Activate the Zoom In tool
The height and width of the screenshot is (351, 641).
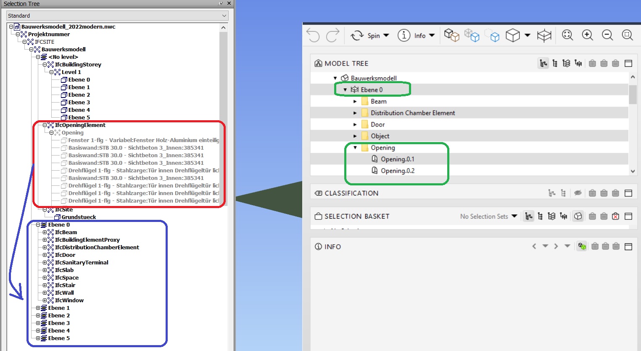click(x=588, y=35)
